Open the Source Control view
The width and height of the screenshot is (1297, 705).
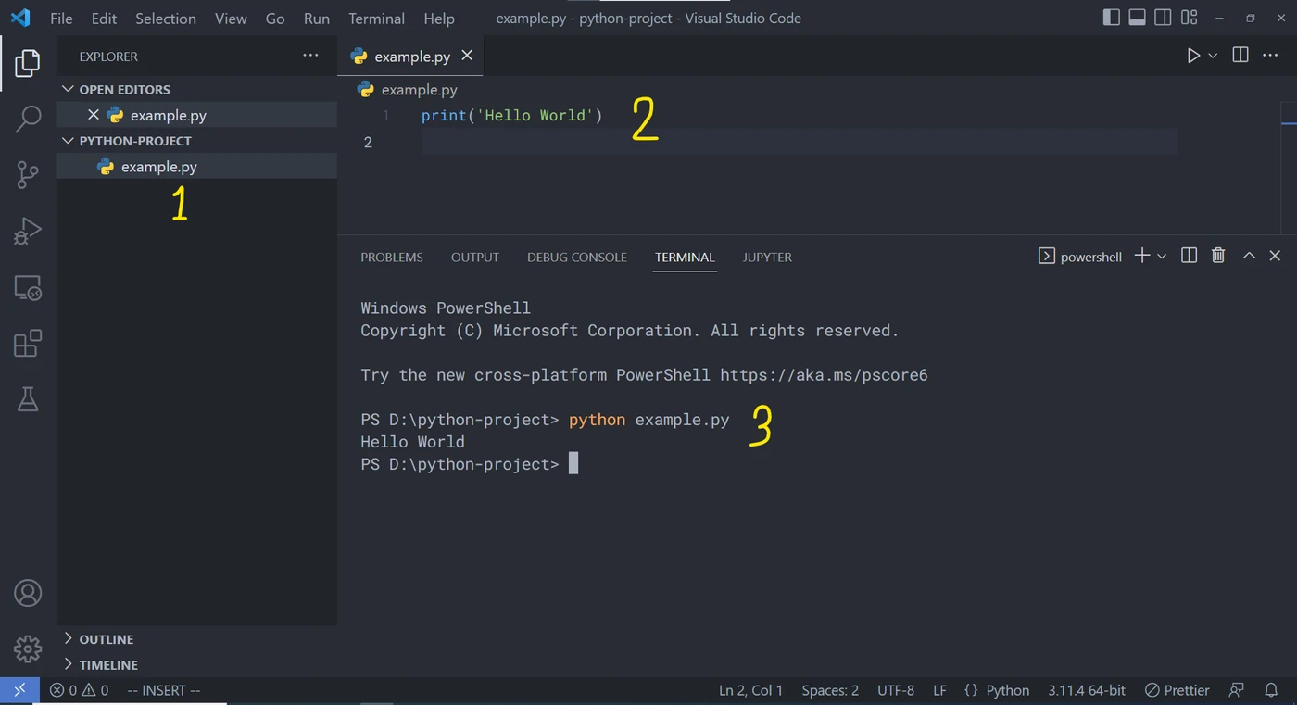click(x=28, y=174)
